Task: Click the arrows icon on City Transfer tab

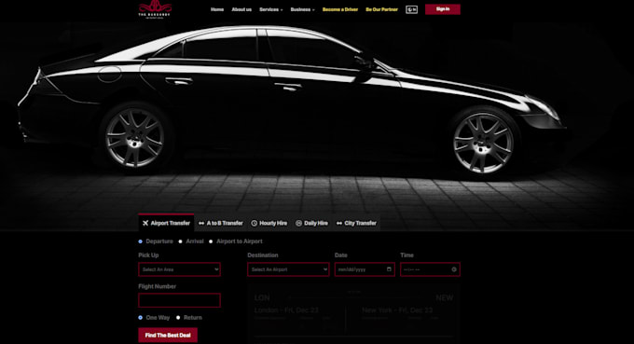Action: pos(339,223)
